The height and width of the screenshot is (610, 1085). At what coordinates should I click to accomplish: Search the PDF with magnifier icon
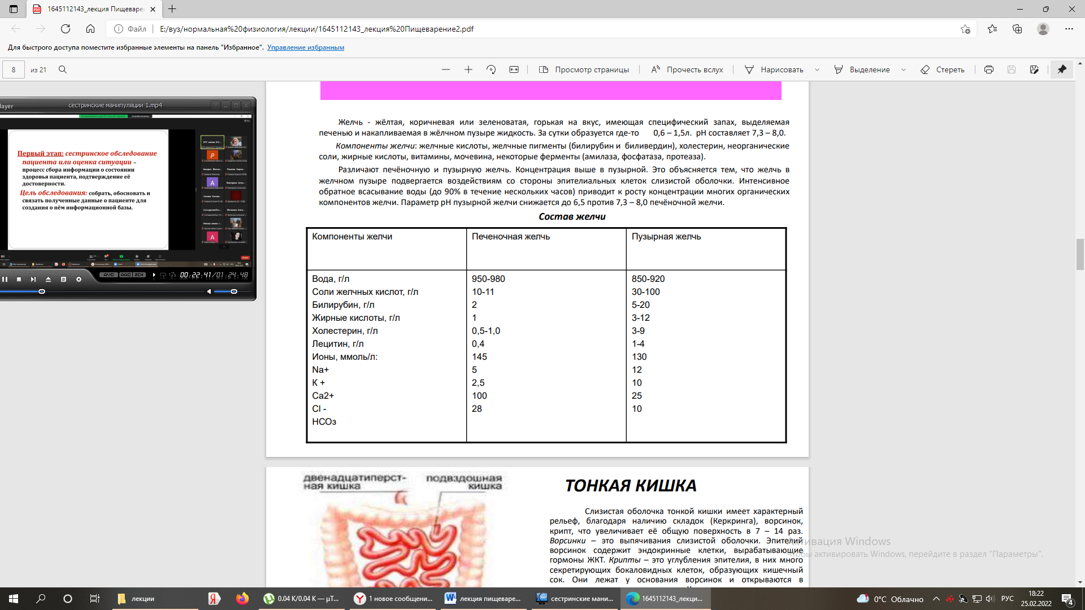[63, 69]
